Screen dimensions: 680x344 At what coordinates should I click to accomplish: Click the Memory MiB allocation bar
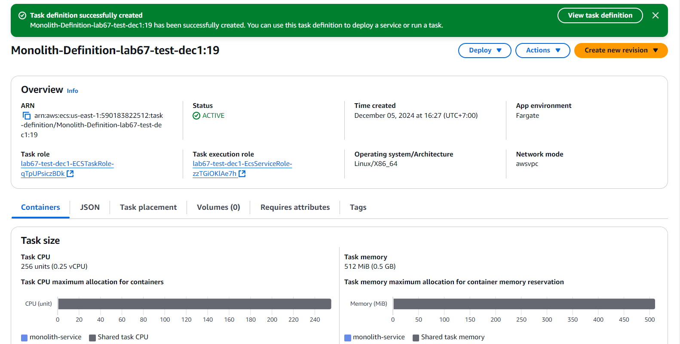(x=524, y=304)
